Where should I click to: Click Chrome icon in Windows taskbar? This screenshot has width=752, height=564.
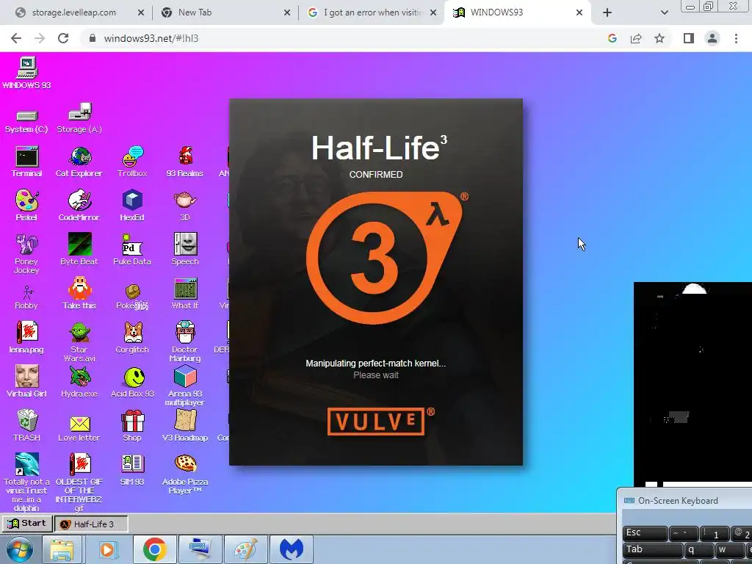click(x=154, y=549)
